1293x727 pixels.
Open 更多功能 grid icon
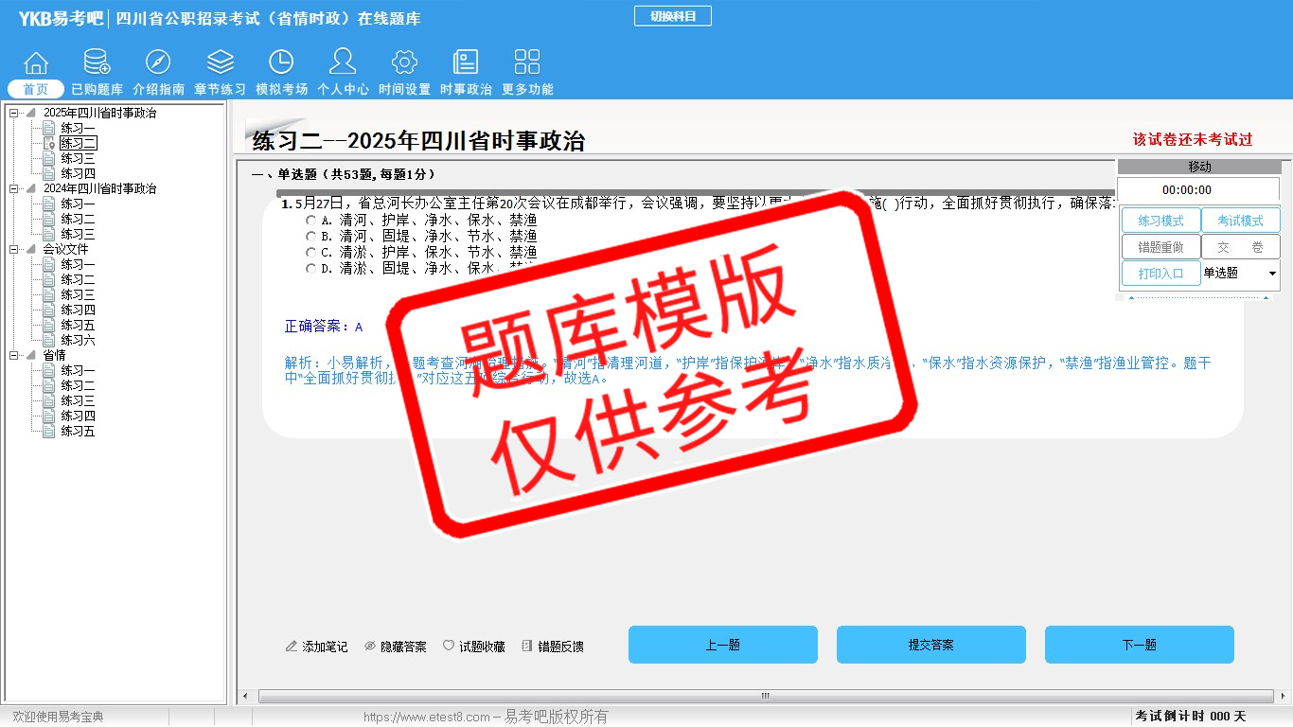tap(527, 63)
